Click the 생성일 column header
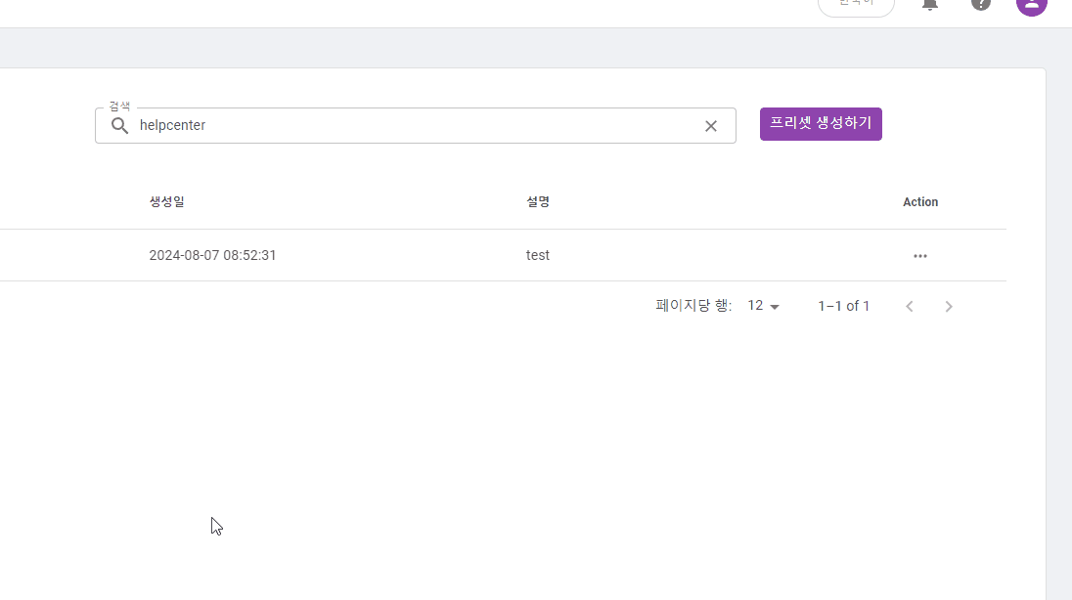This screenshot has height=600, width=1072. click(167, 201)
